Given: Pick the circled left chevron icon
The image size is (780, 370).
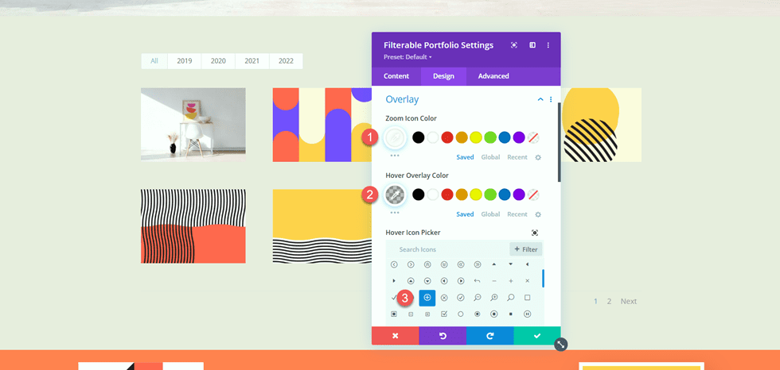Looking at the screenshot, I should click(x=394, y=265).
